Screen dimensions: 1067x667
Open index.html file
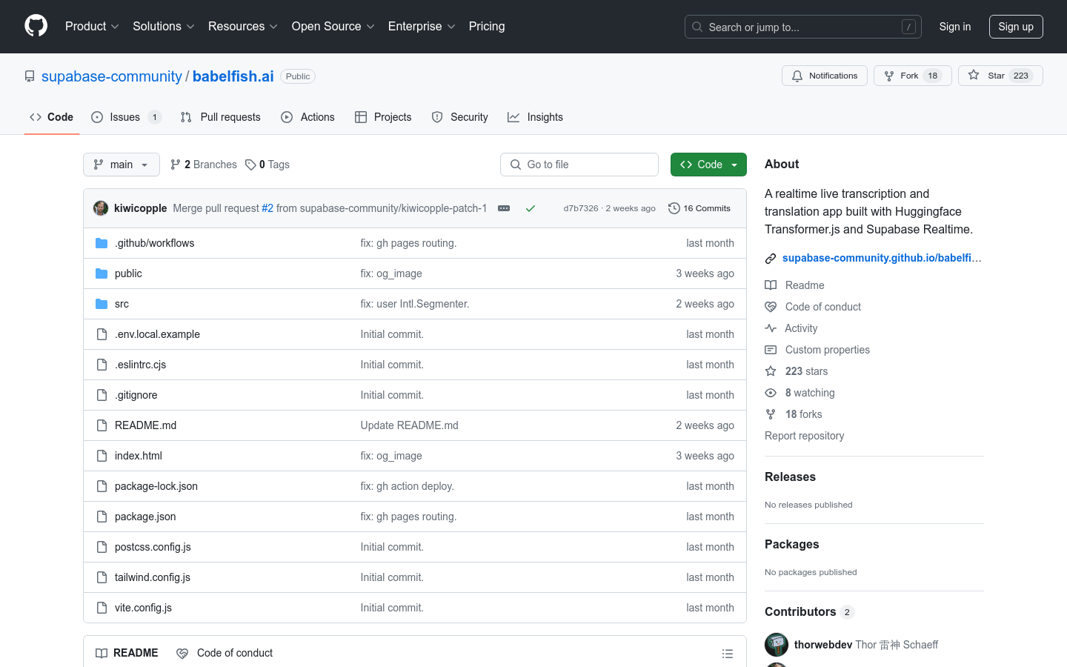click(x=139, y=456)
